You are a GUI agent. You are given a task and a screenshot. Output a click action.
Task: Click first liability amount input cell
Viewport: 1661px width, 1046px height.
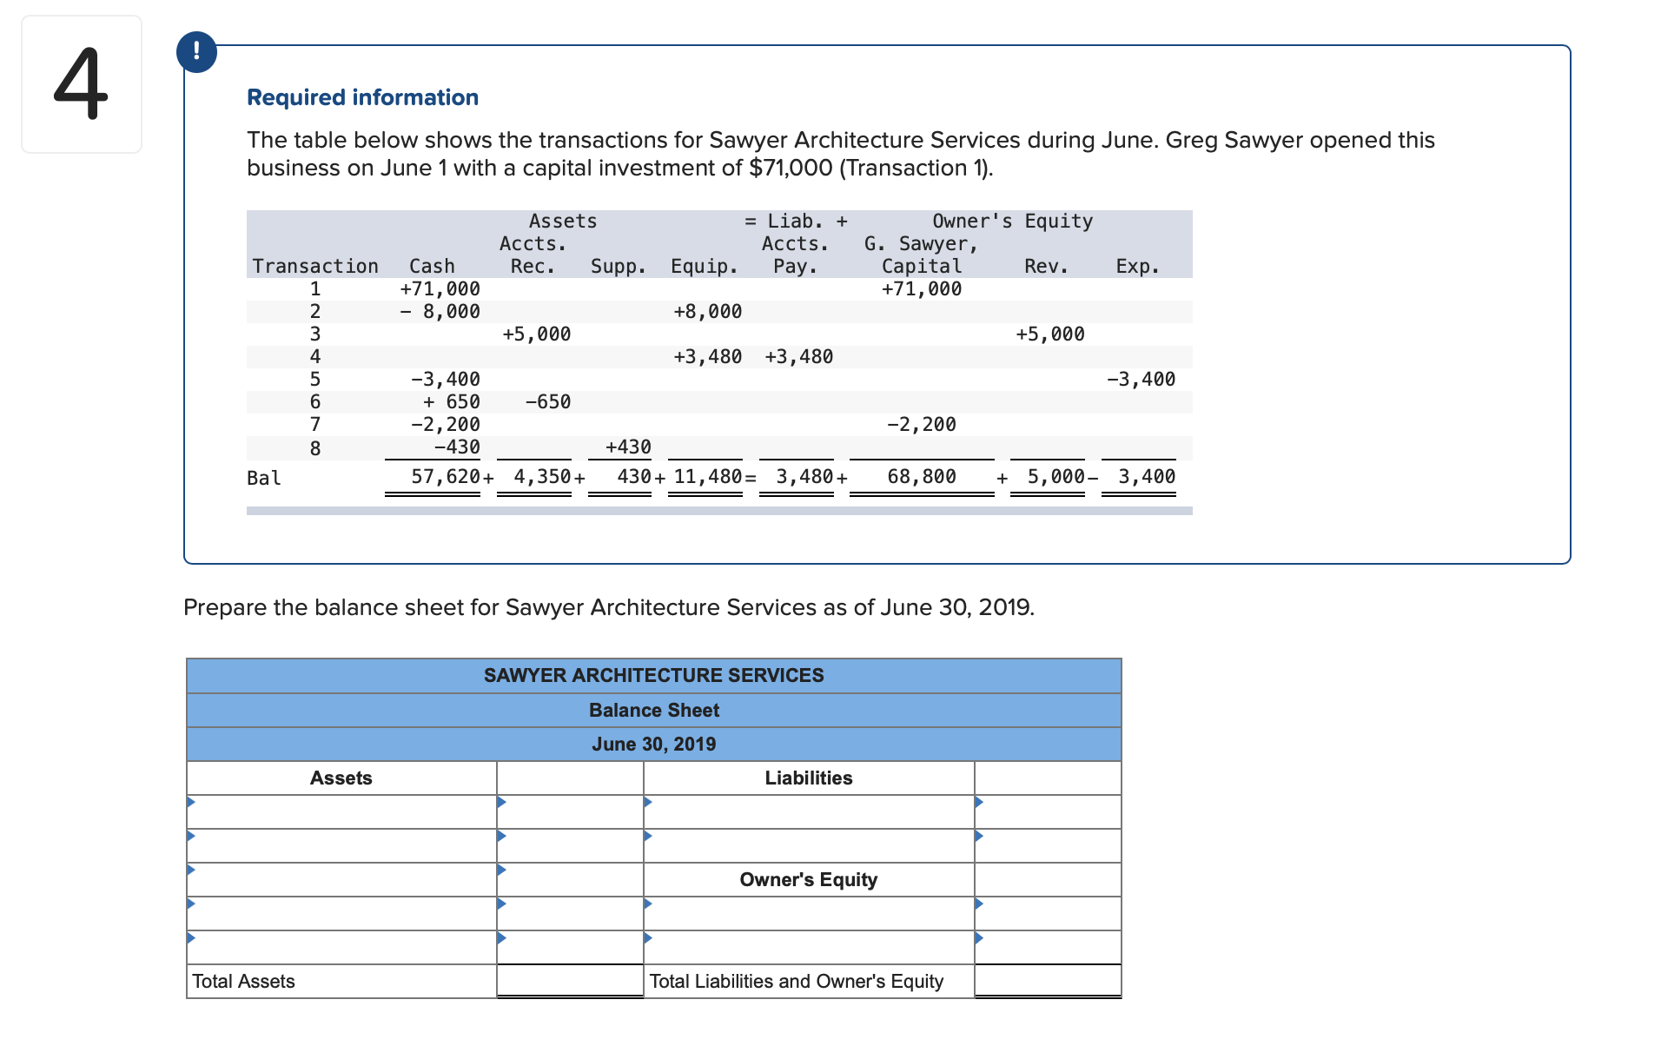(1048, 812)
